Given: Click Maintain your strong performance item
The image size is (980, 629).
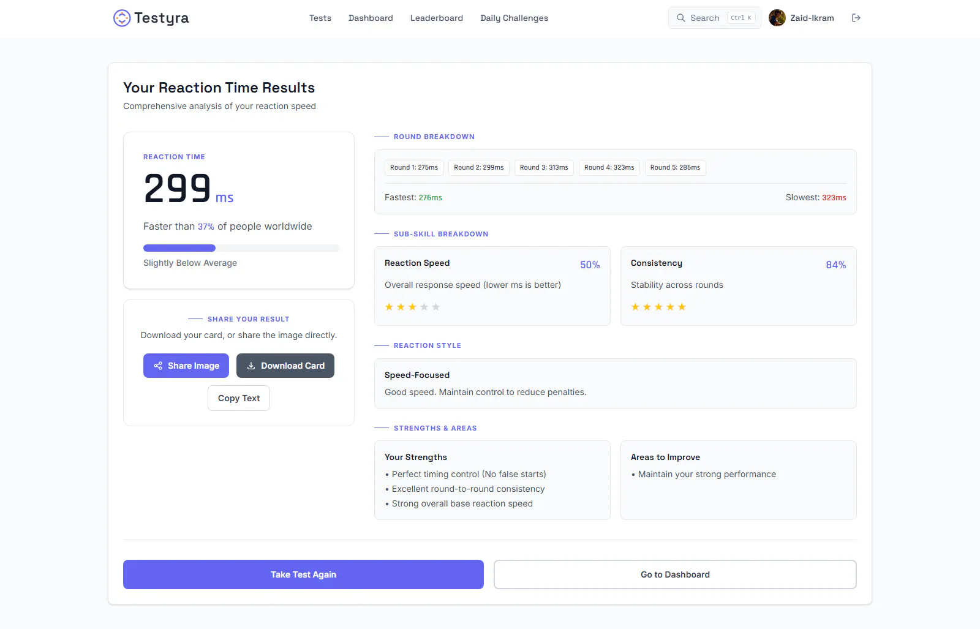Looking at the screenshot, I should 707,474.
